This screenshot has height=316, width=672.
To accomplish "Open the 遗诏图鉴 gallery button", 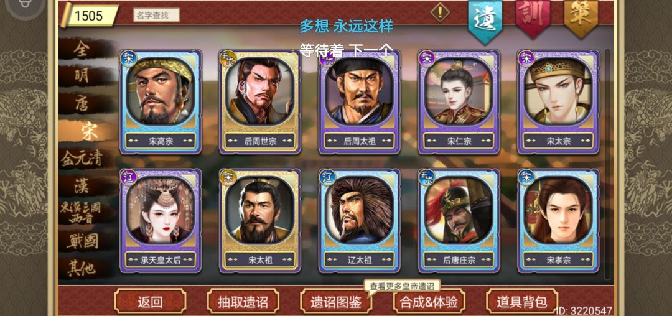I will pyautogui.click(x=336, y=302).
